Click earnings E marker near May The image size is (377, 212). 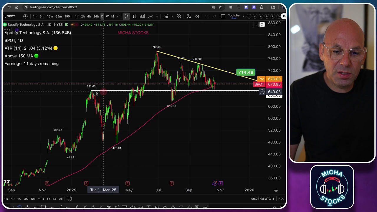tap(127, 183)
